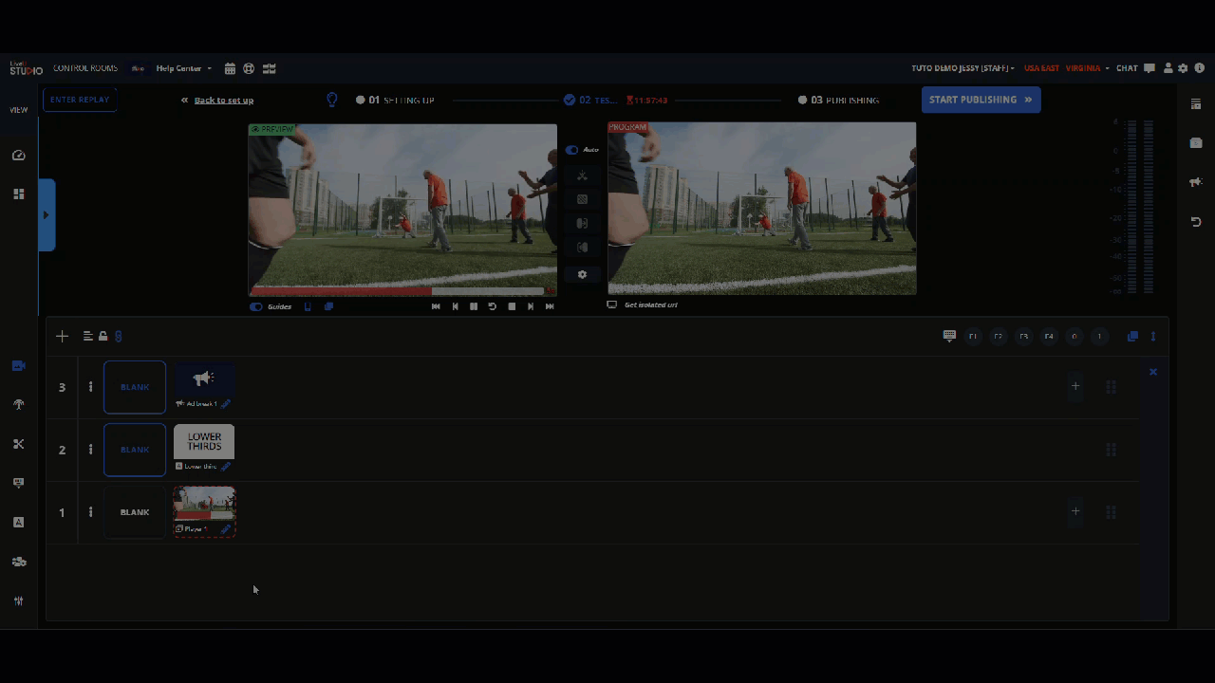The width and height of the screenshot is (1215, 683).
Task: Open the calendar icon in top bar
Action: point(230,68)
